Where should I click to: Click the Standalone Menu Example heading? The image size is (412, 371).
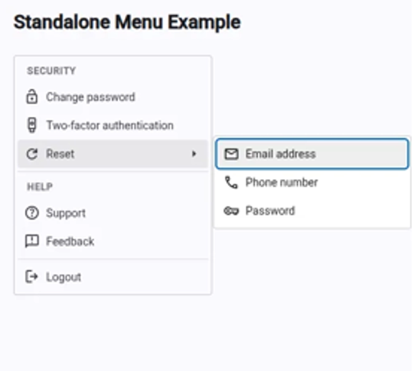(x=127, y=22)
